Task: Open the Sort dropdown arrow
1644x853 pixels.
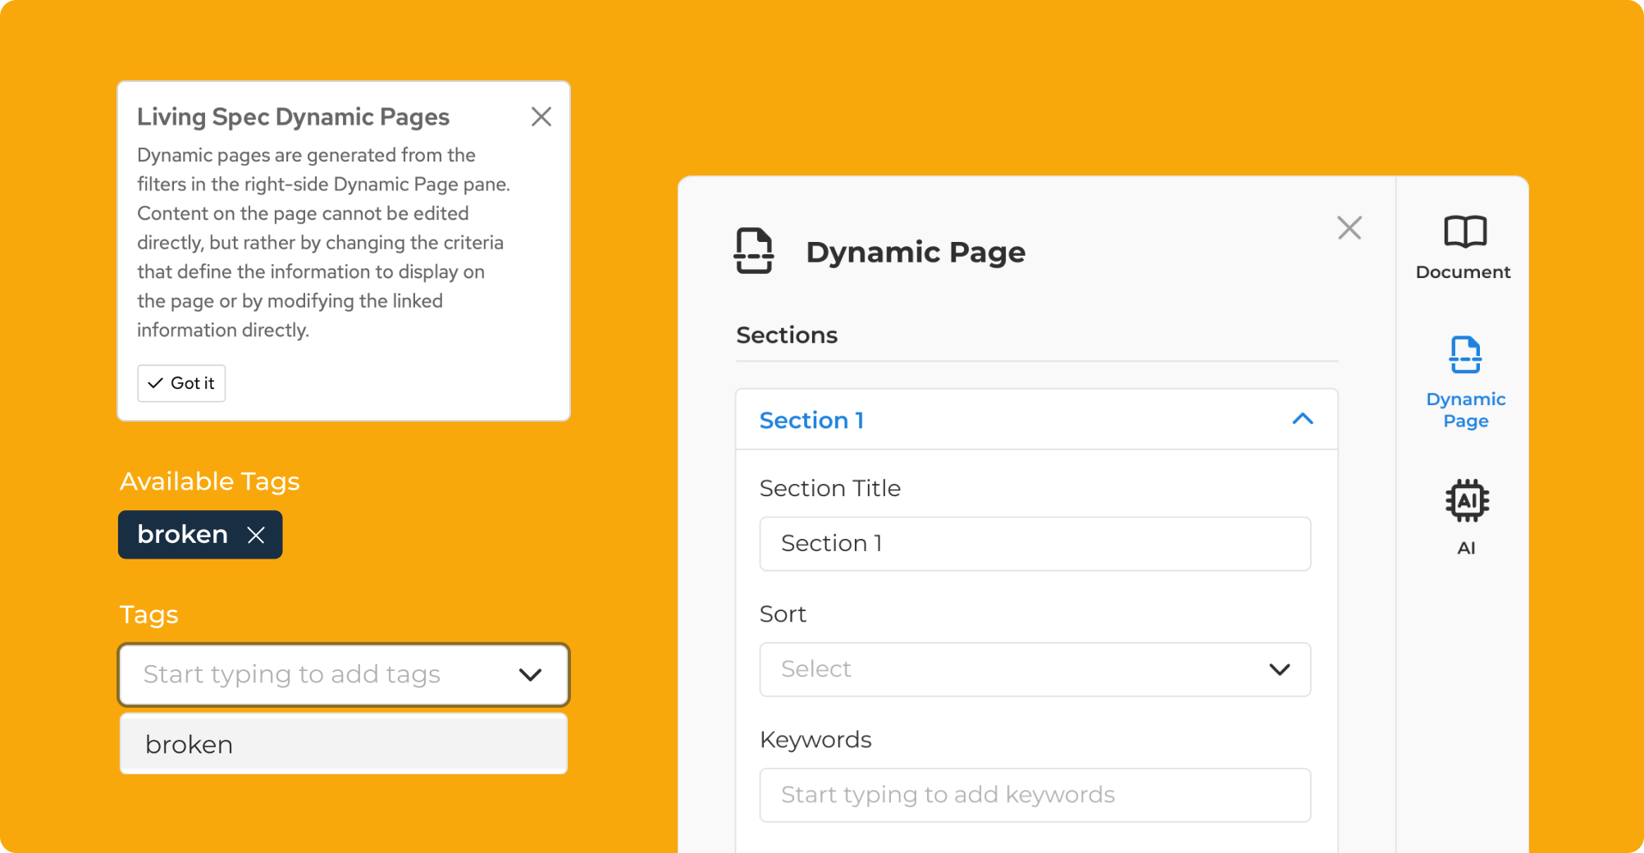Action: click(x=1279, y=670)
